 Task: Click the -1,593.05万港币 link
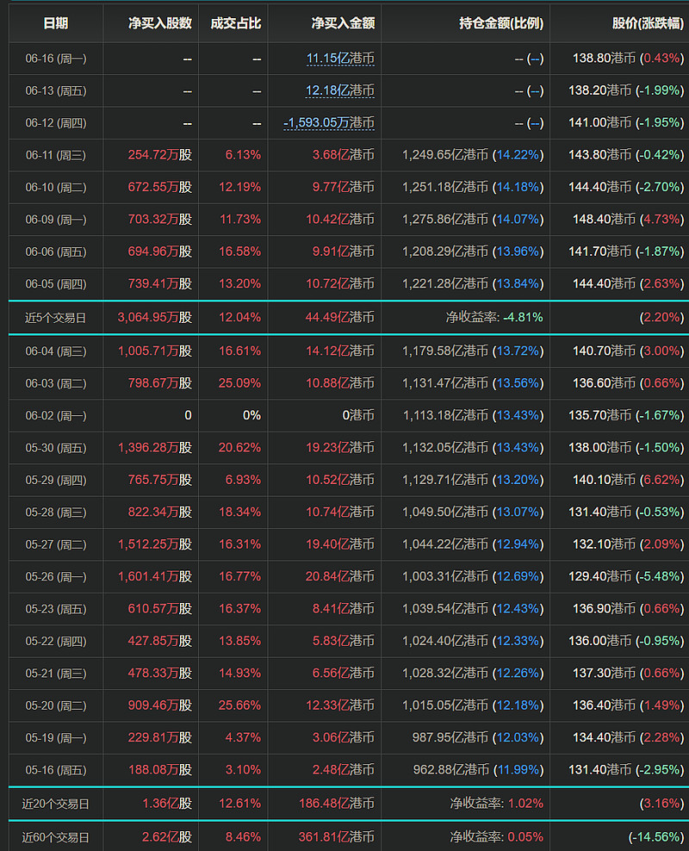point(330,123)
